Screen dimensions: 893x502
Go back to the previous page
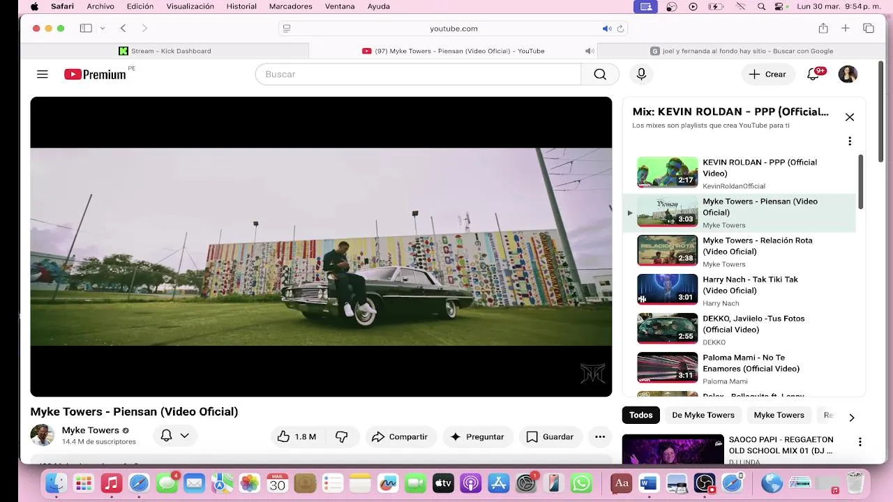123,29
